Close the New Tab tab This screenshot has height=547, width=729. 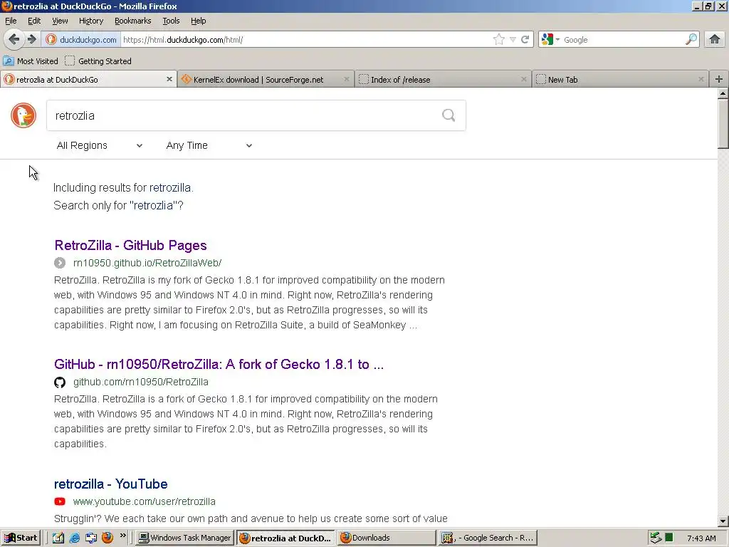coord(701,79)
